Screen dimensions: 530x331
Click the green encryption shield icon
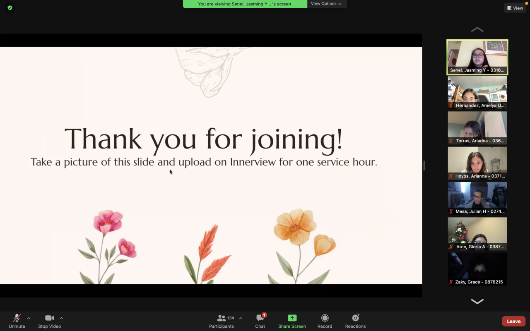tap(10, 8)
